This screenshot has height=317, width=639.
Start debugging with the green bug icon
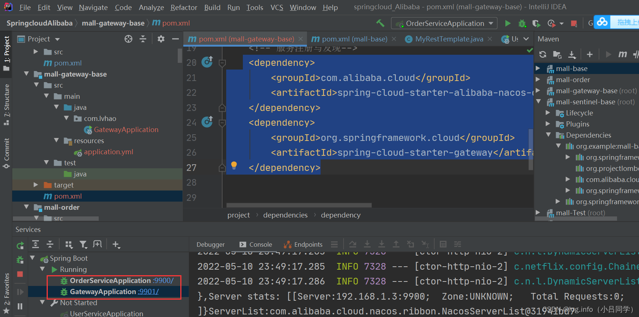coord(522,23)
